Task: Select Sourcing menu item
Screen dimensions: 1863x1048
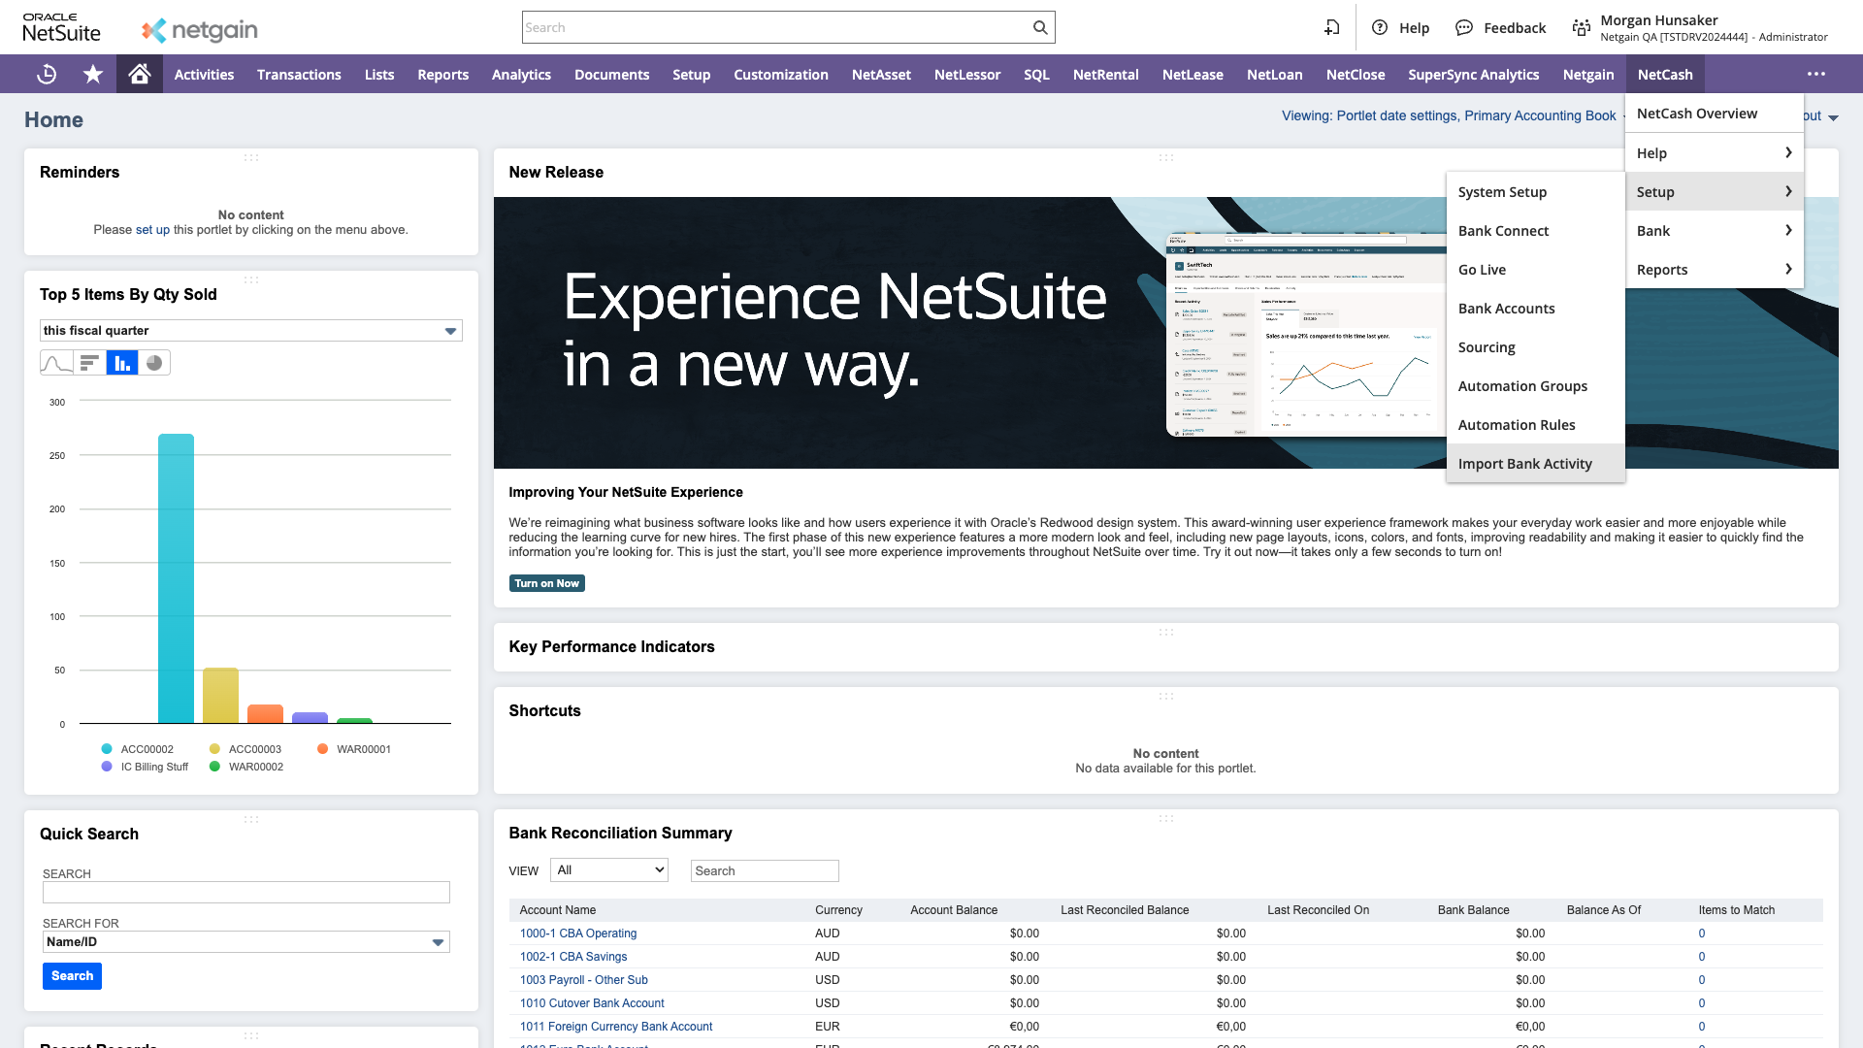Action: click(1535, 347)
